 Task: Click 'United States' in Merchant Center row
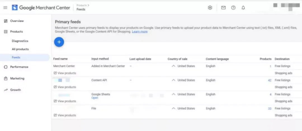tap(186, 66)
